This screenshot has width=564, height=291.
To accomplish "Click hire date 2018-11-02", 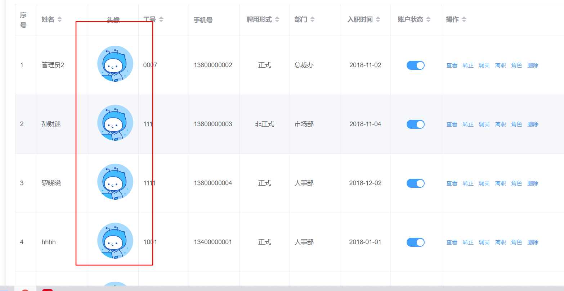I will (x=365, y=65).
